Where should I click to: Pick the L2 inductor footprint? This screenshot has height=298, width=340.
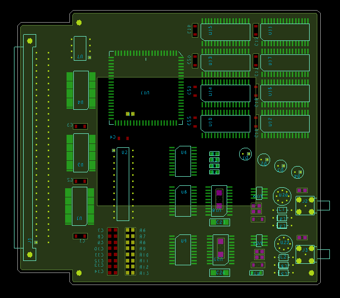coord(284,258)
